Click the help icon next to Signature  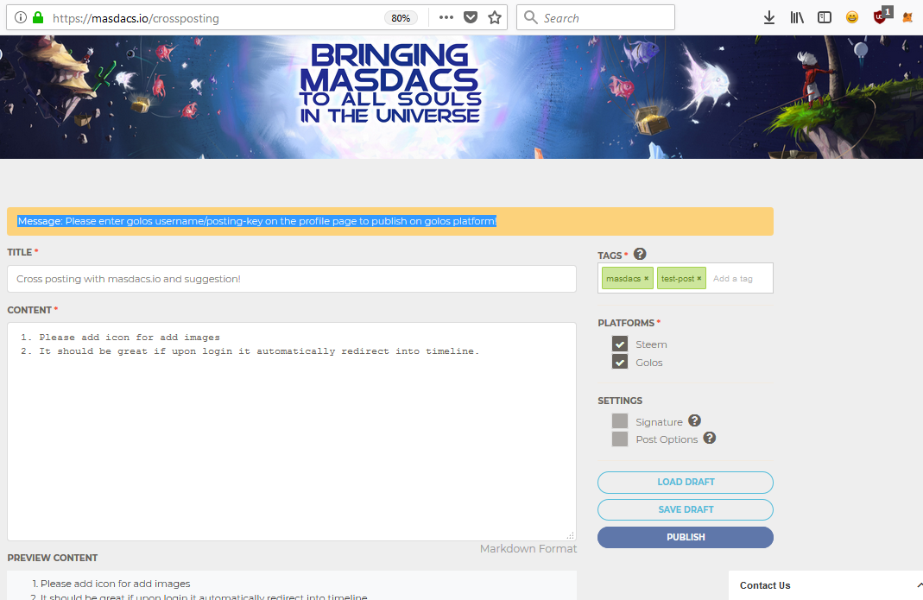694,420
